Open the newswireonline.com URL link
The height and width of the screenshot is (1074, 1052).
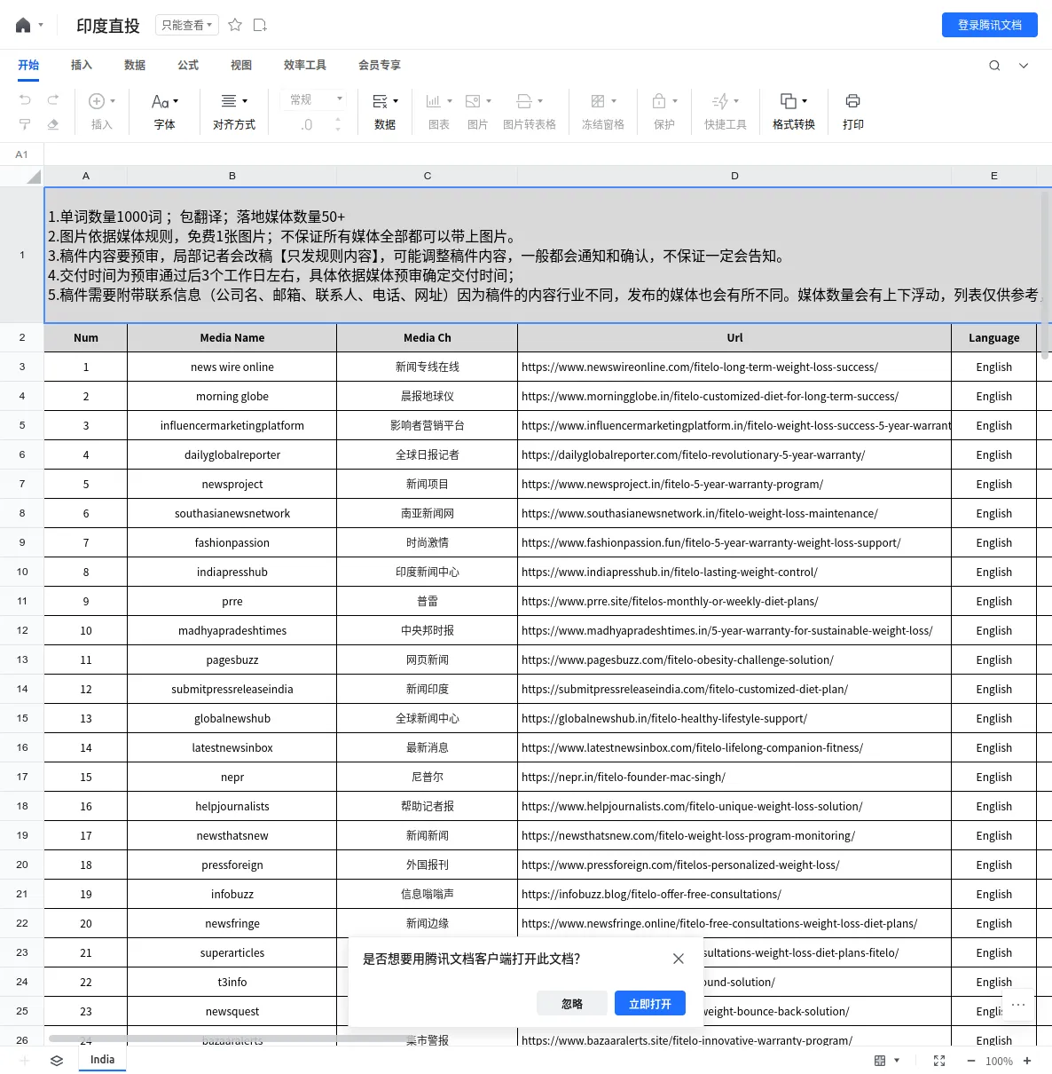pyautogui.click(x=700, y=367)
